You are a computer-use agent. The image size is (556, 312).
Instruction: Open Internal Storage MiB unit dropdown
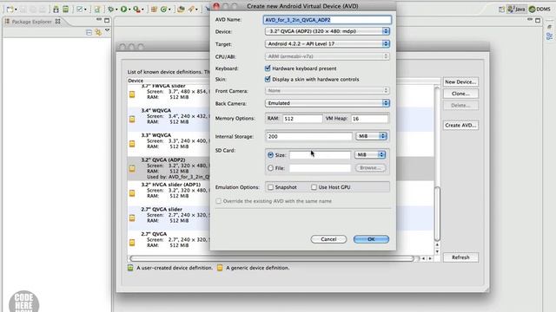[371, 136]
